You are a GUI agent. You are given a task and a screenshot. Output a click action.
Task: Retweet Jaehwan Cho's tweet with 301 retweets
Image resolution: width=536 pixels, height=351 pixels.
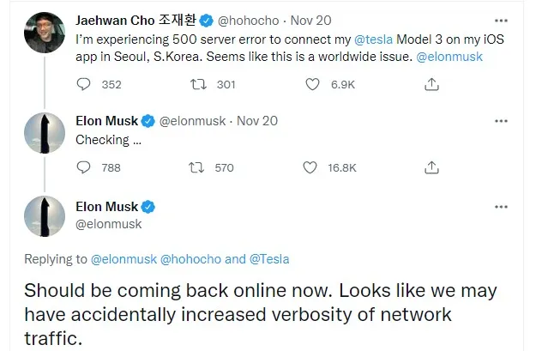click(198, 84)
